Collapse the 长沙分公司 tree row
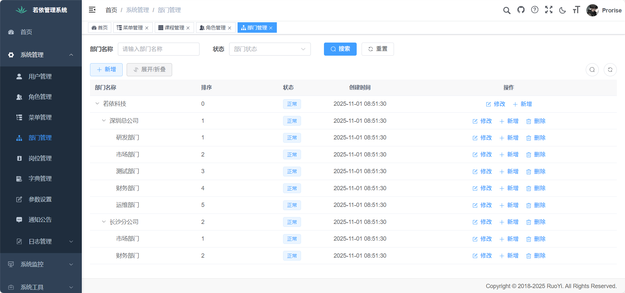The height and width of the screenshot is (293, 625). (x=104, y=222)
